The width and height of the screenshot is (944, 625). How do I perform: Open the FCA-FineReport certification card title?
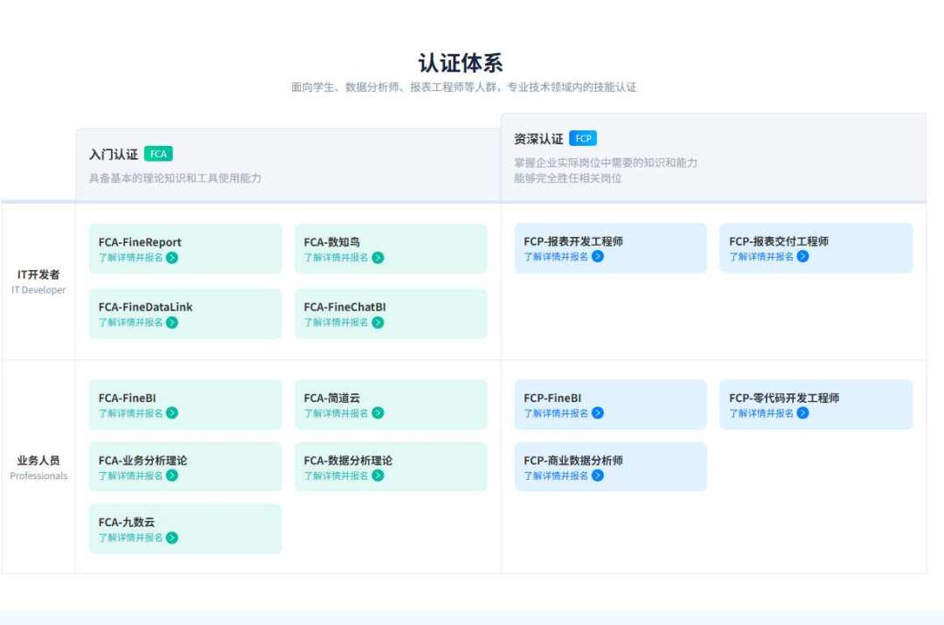click(140, 242)
